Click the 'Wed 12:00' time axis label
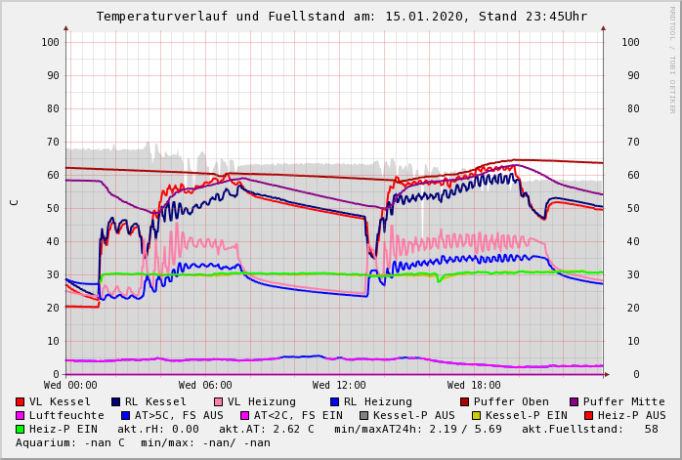 (x=339, y=385)
